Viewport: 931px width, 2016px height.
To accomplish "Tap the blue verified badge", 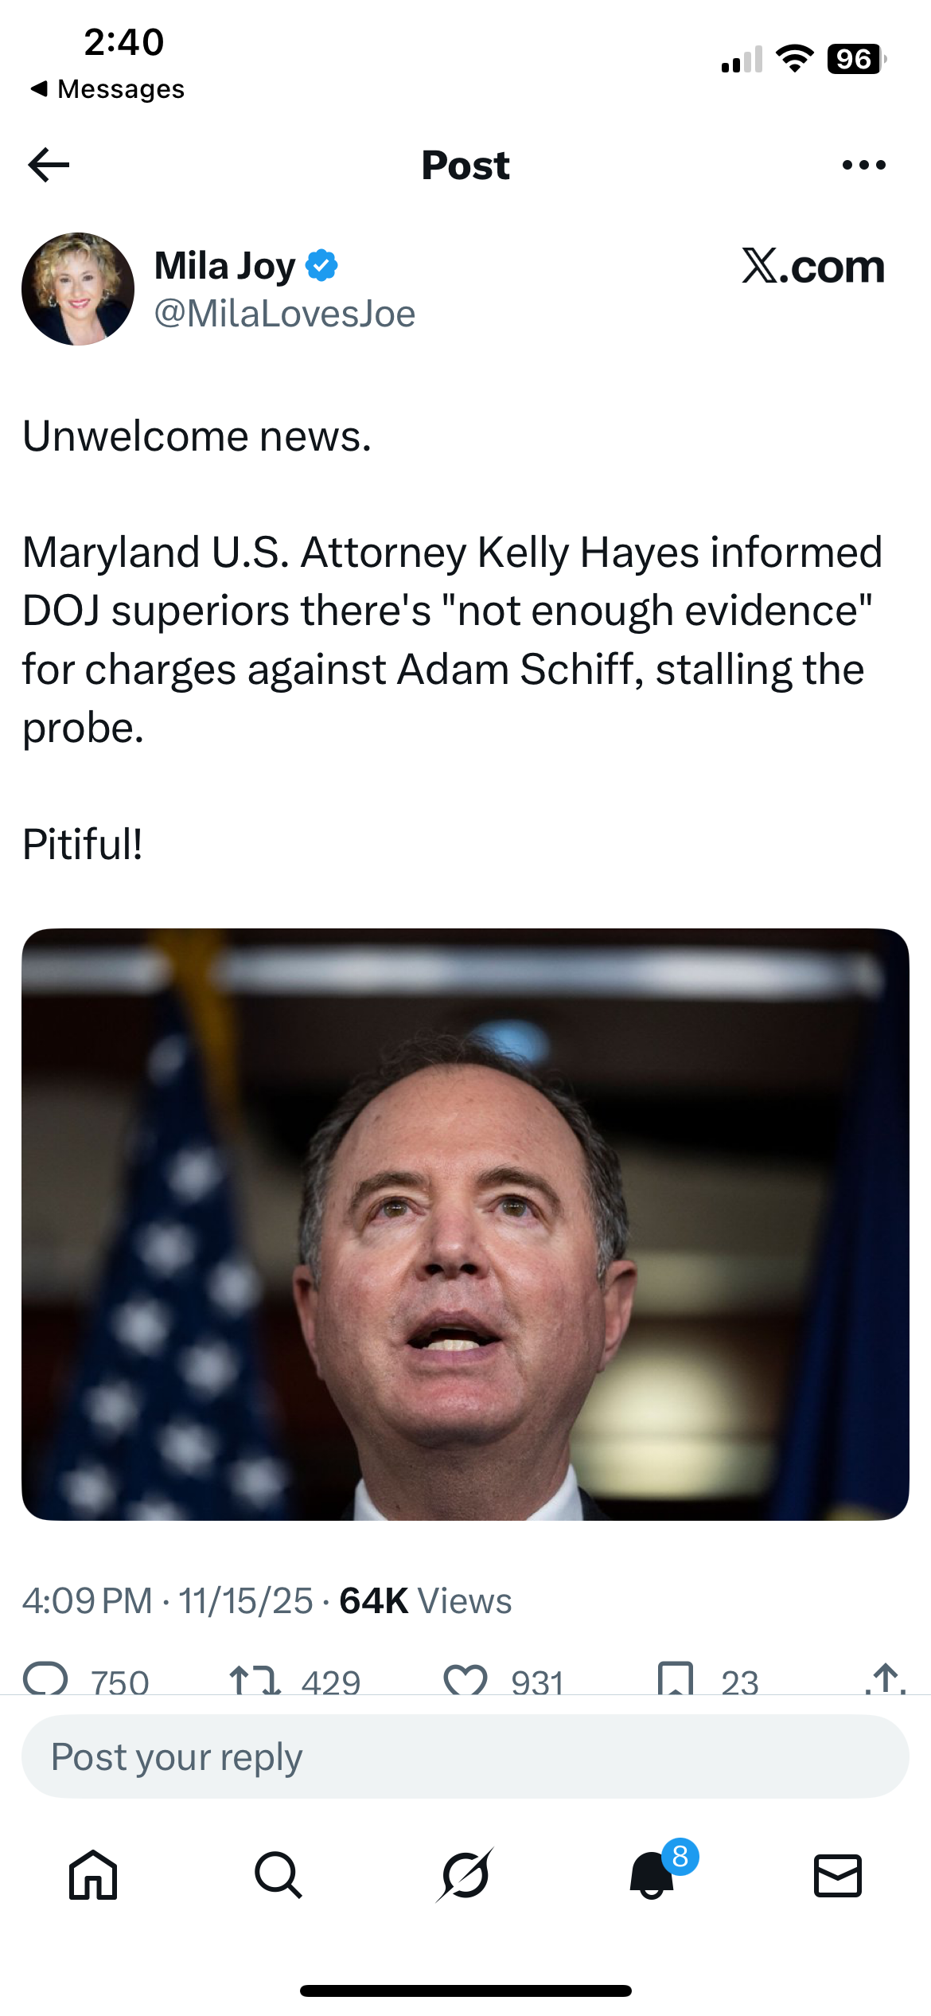I will (x=321, y=266).
